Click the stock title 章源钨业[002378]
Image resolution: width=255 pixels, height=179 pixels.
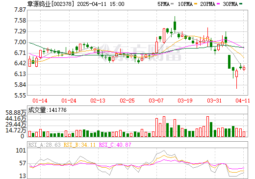tap(51, 4)
